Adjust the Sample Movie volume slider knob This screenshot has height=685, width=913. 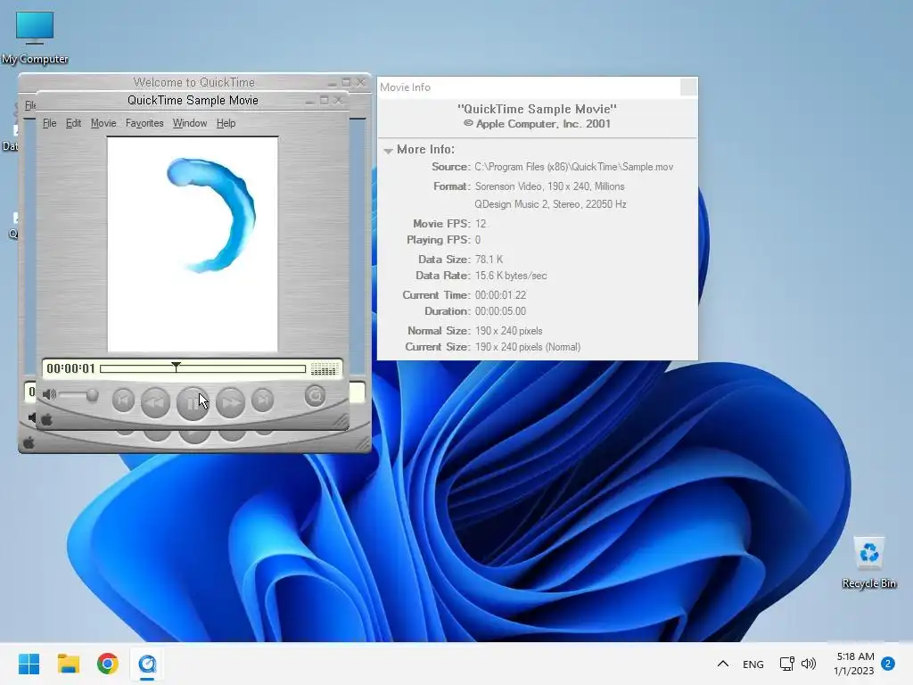point(92,395)
